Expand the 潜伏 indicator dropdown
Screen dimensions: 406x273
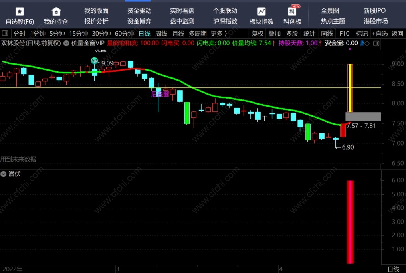(x=3, y=174)
